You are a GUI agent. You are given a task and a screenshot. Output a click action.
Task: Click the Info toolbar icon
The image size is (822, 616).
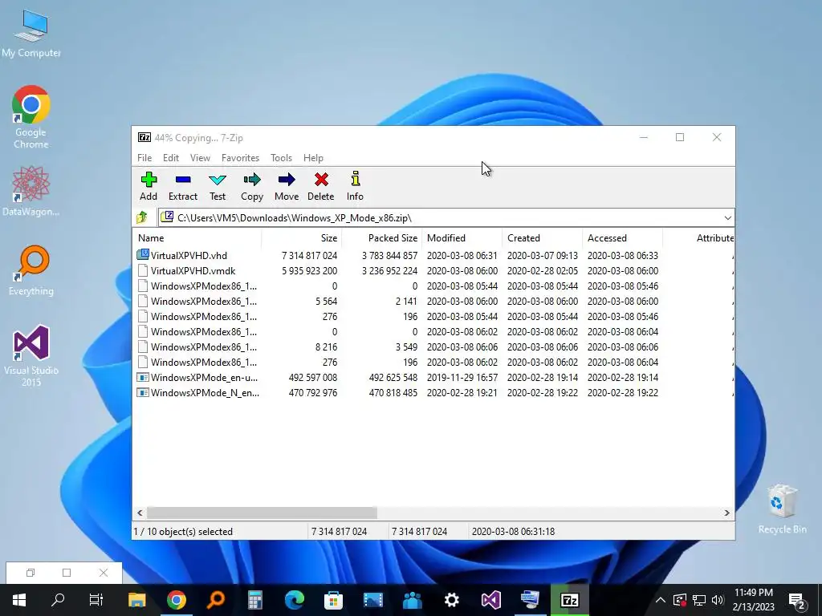click(355, 186)
